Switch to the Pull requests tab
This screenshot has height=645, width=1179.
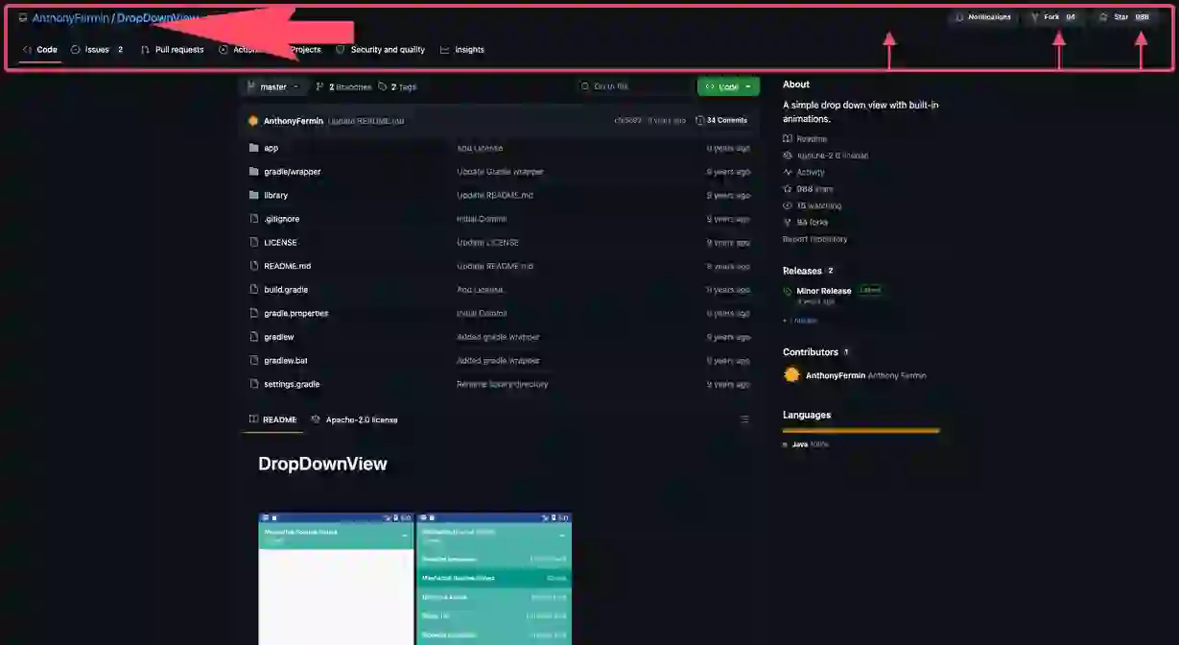pos(173,50)
